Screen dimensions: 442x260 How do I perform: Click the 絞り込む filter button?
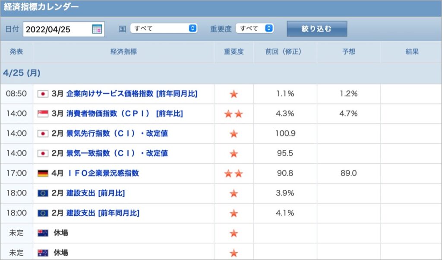point(317,29)
